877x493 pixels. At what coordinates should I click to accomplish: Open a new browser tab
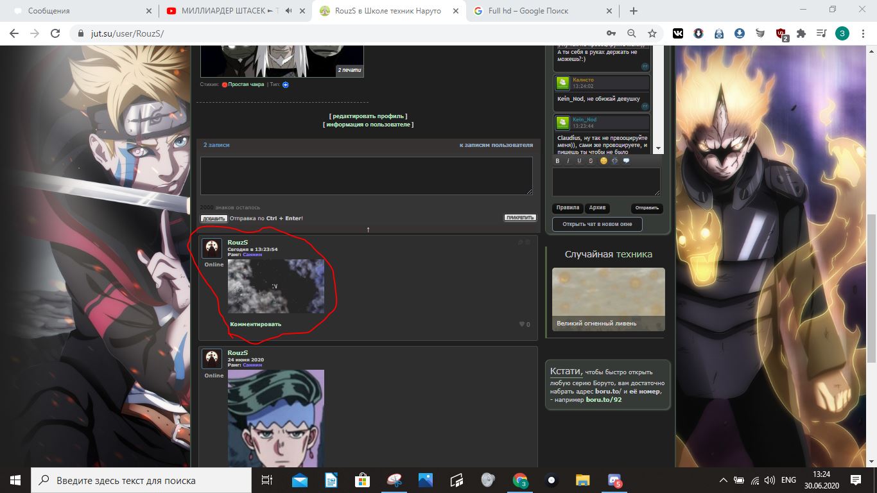click(634, 11)
